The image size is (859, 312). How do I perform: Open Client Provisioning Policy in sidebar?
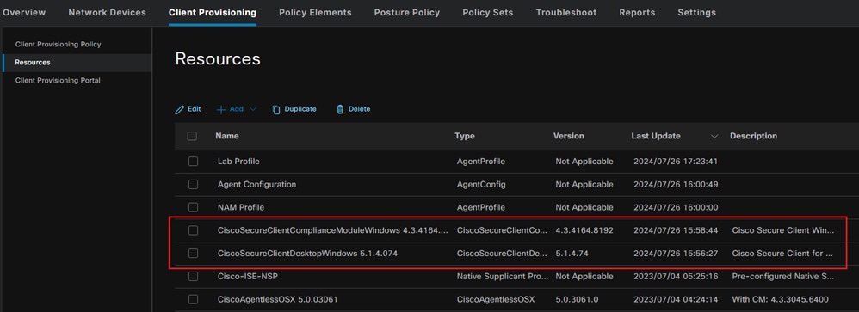coord(58,45)
